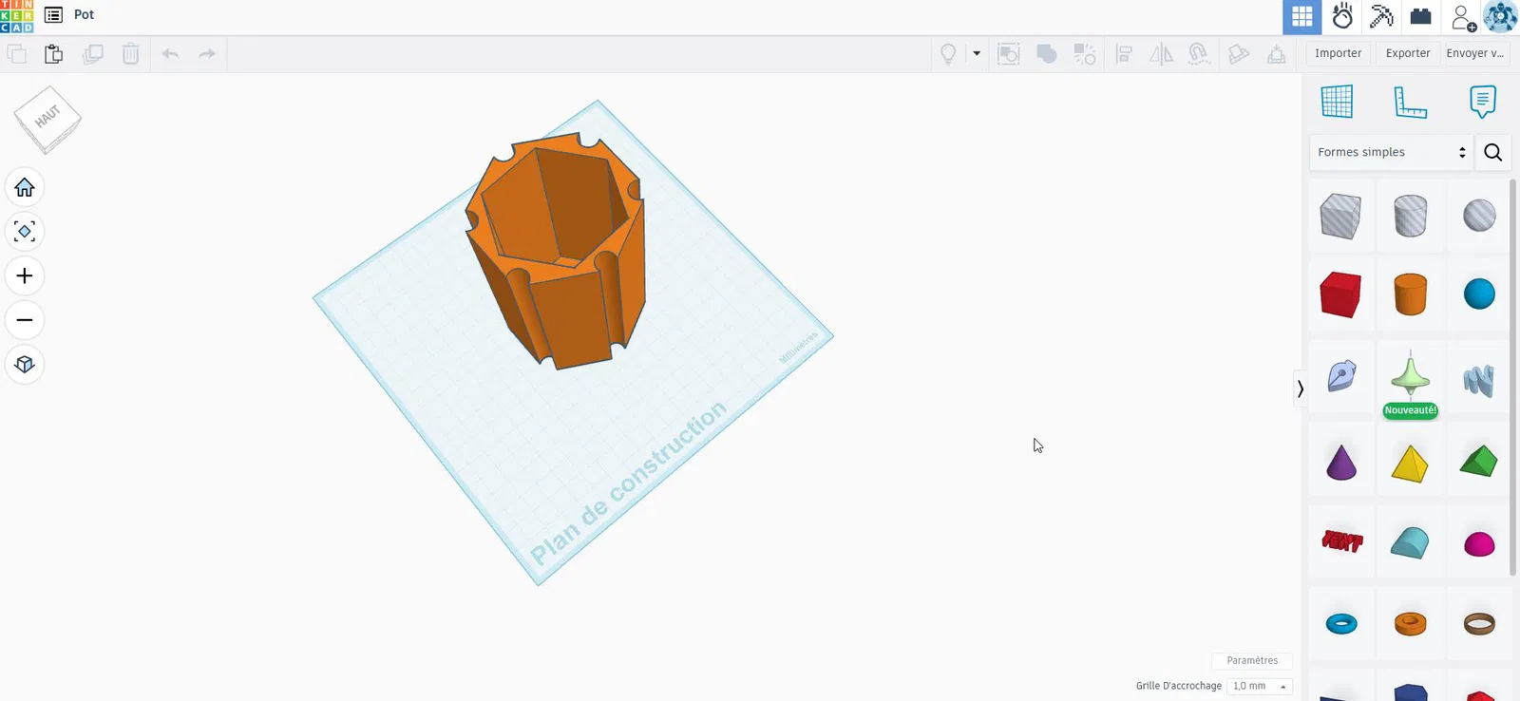Click the Copy icon in toolbar

coord(16,54)
